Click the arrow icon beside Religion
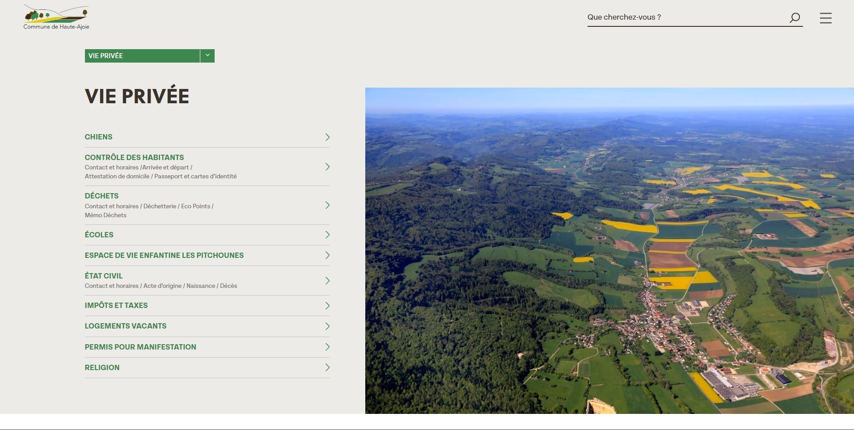 tap(327, 367)
